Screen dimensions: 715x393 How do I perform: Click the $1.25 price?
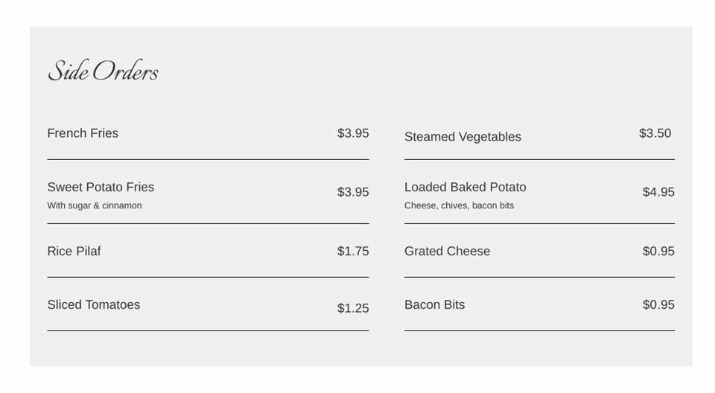pos(353,308)
